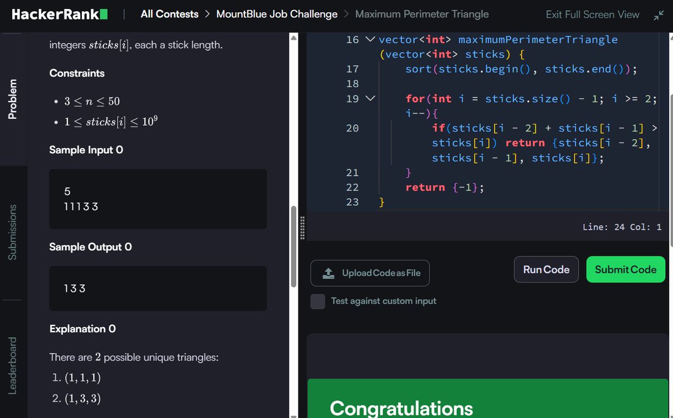673x418 pixels.
Task: Click code line 17 with sort call
Action: (521, 69)
